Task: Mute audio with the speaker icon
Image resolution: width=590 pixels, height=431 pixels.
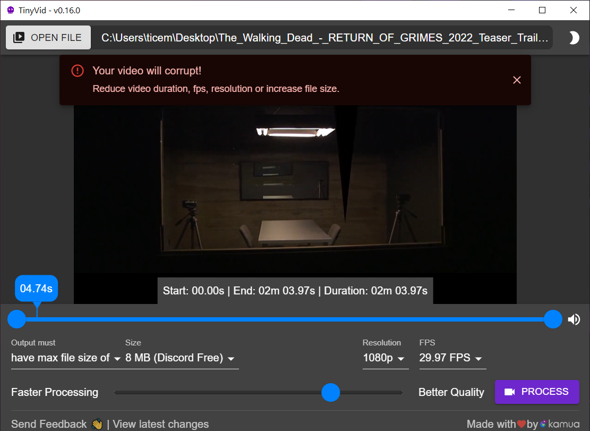Action: (x=574, y=319)
